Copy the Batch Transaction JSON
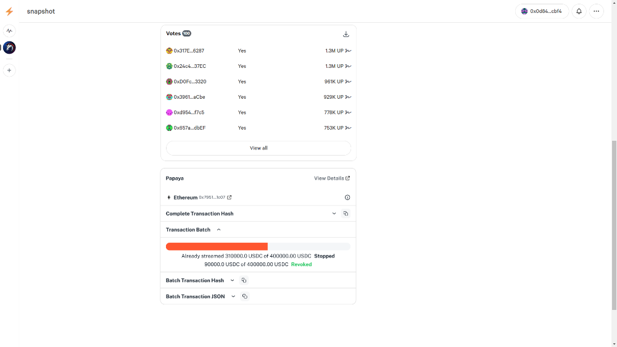Viewport: 617px width, 347px height. click(244, 296)
